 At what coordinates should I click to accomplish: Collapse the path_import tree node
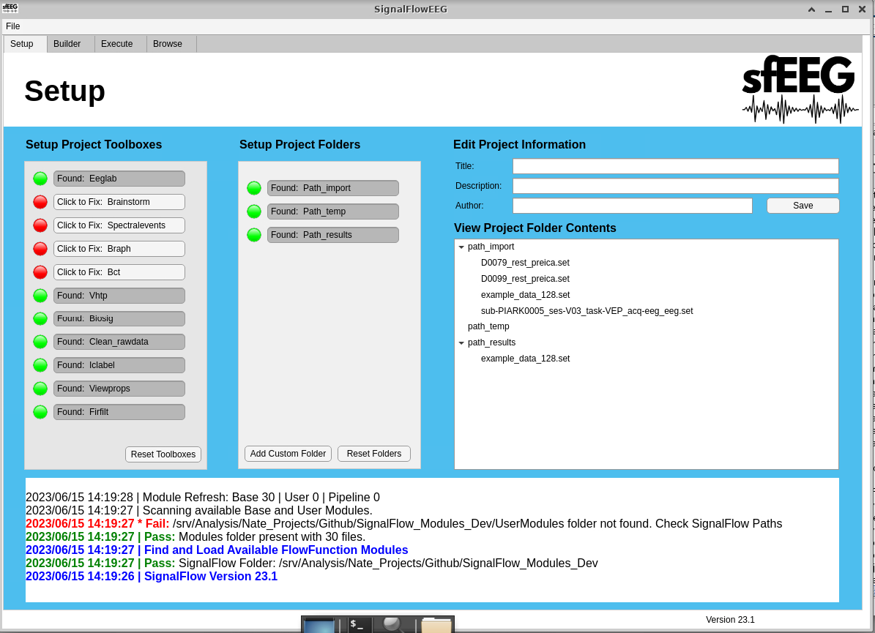[x=461, y=247]
